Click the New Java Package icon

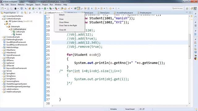click(x=30, y=8)
